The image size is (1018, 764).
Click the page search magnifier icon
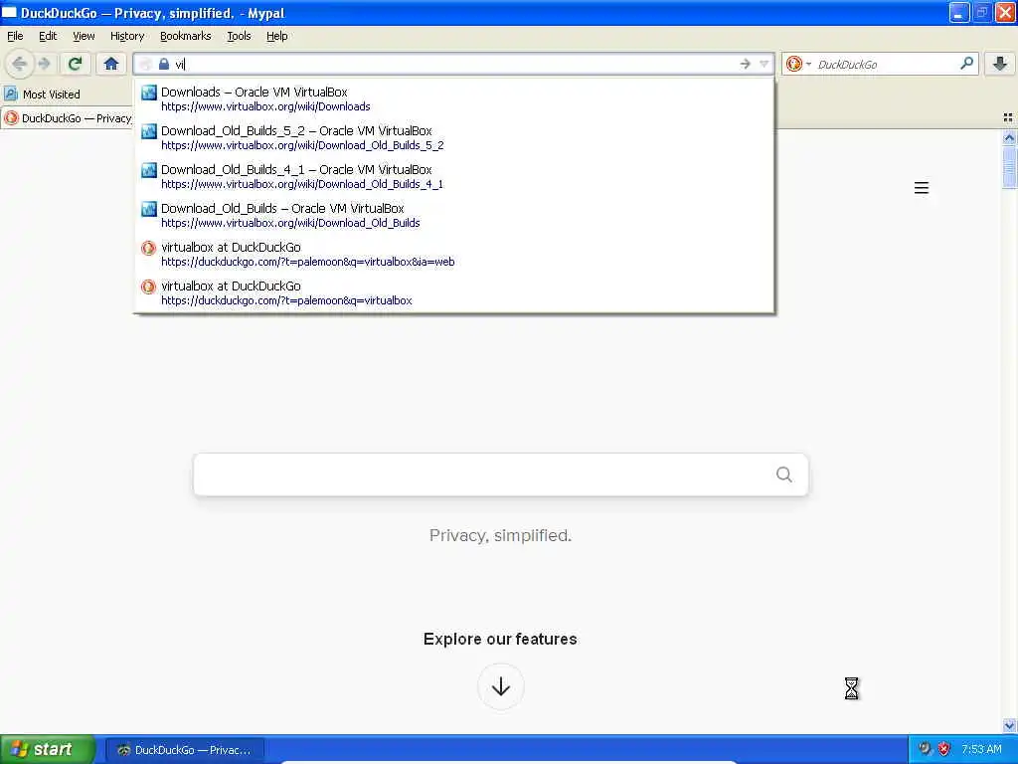784,475
